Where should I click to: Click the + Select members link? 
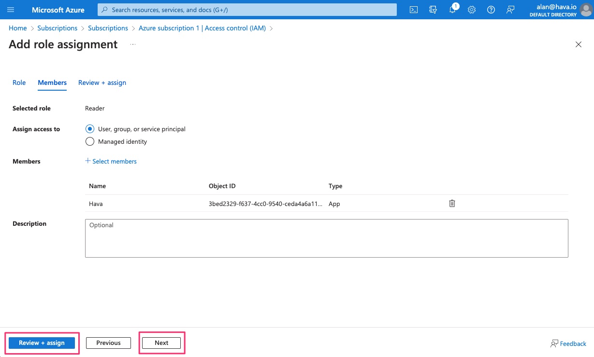click(111, 161)
